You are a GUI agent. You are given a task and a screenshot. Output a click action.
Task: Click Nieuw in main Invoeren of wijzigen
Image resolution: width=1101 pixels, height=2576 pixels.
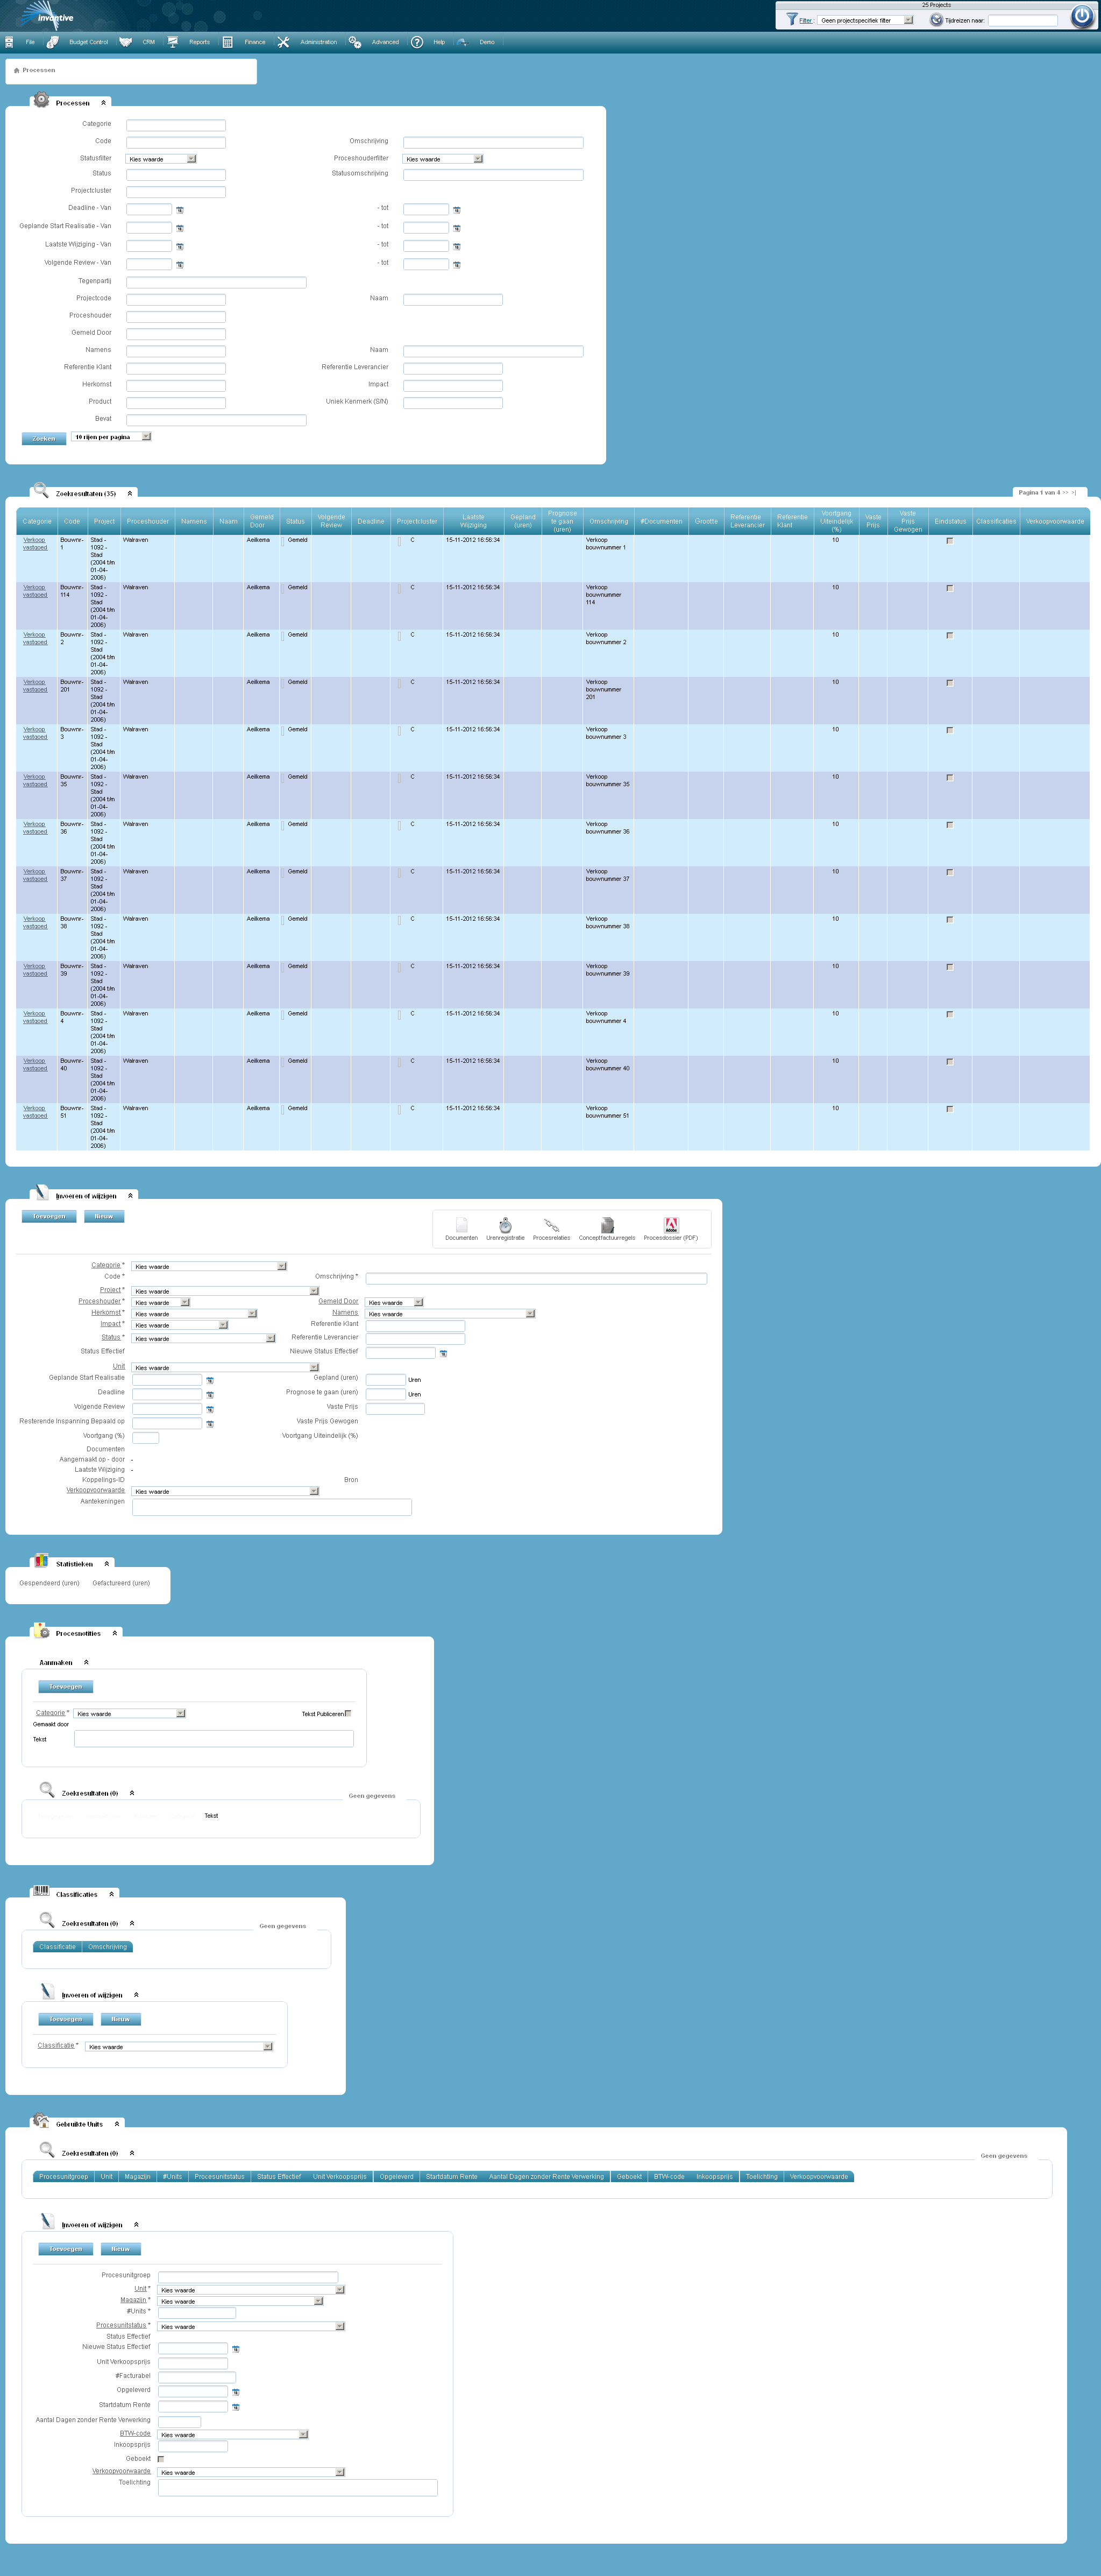coord(104,1217)
